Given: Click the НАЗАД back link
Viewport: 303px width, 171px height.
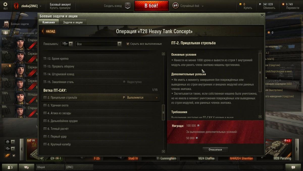Looking at the screenshot, I should coord(48,31).
